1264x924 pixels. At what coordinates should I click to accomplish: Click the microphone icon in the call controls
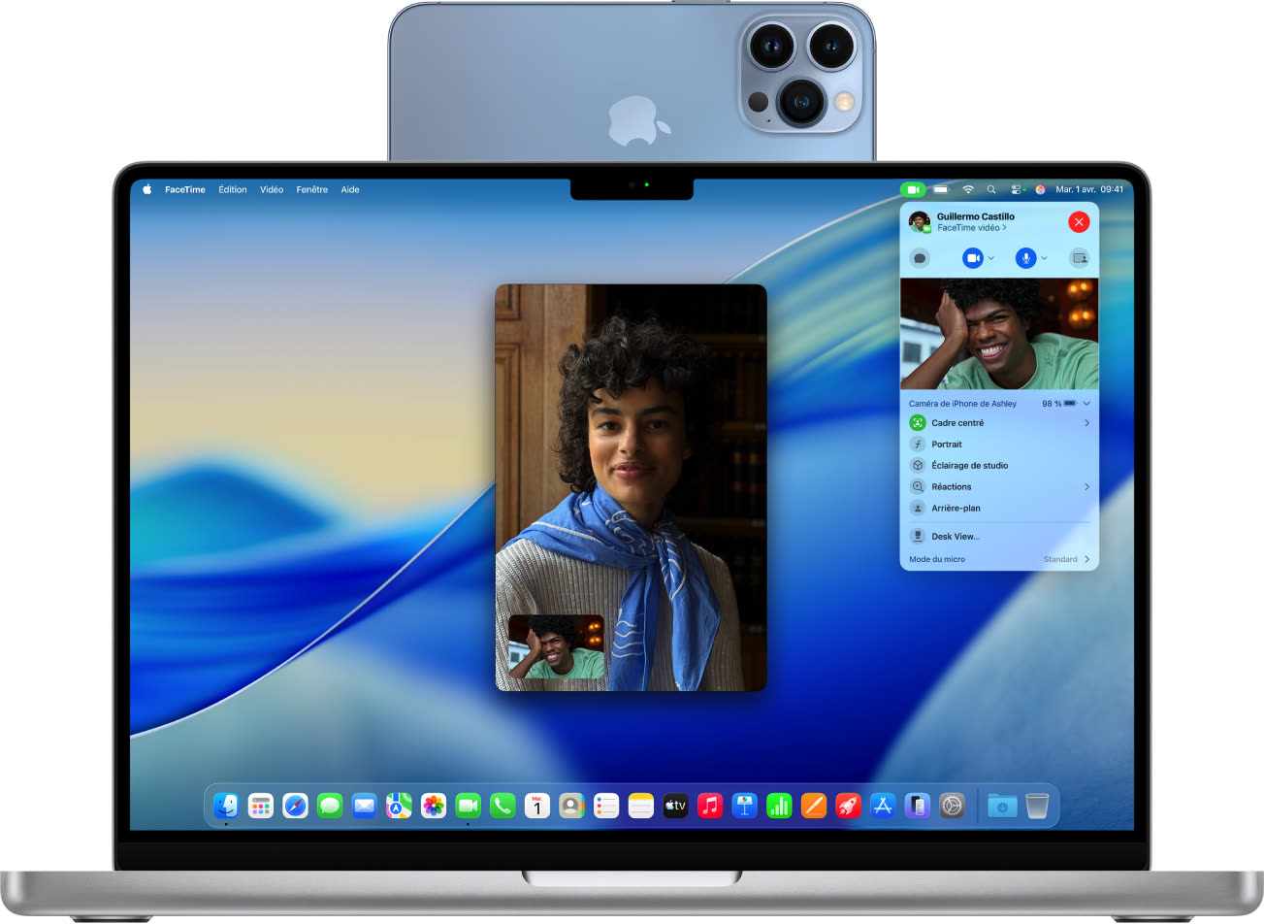click(1025, 258)
